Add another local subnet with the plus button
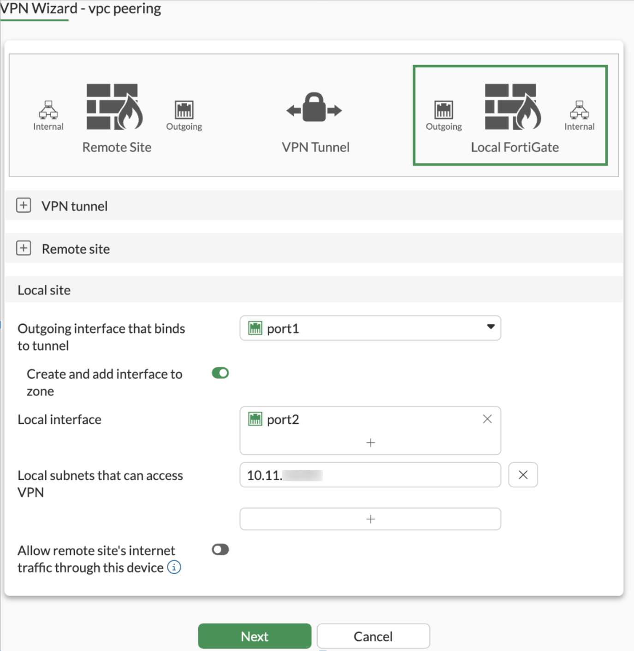This screenshot has height=651, width=634. [x=370, y=519]
